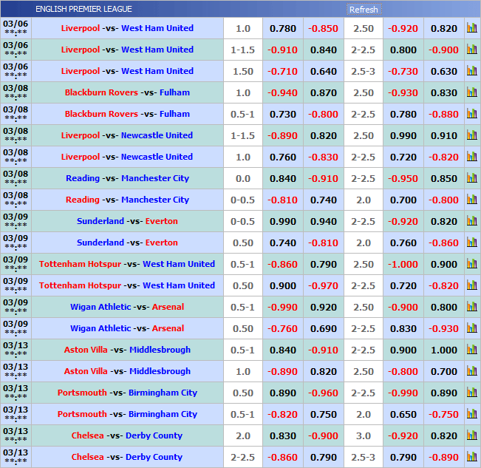Select 0.730 odds for Blackburn Rovers vs Fulham
This screenshot has width=481, height=468.
(x=283, y=115)
